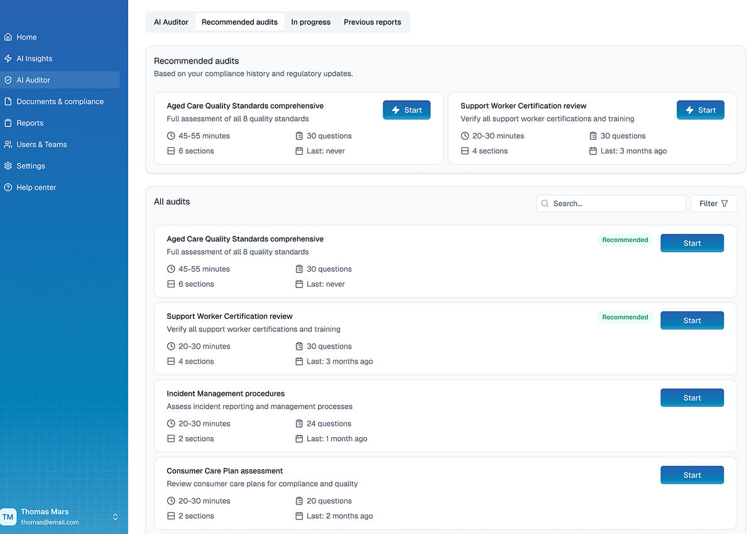Click the Settings gear icon
This screenshot has width=754, height=534.
pos(8,166)
